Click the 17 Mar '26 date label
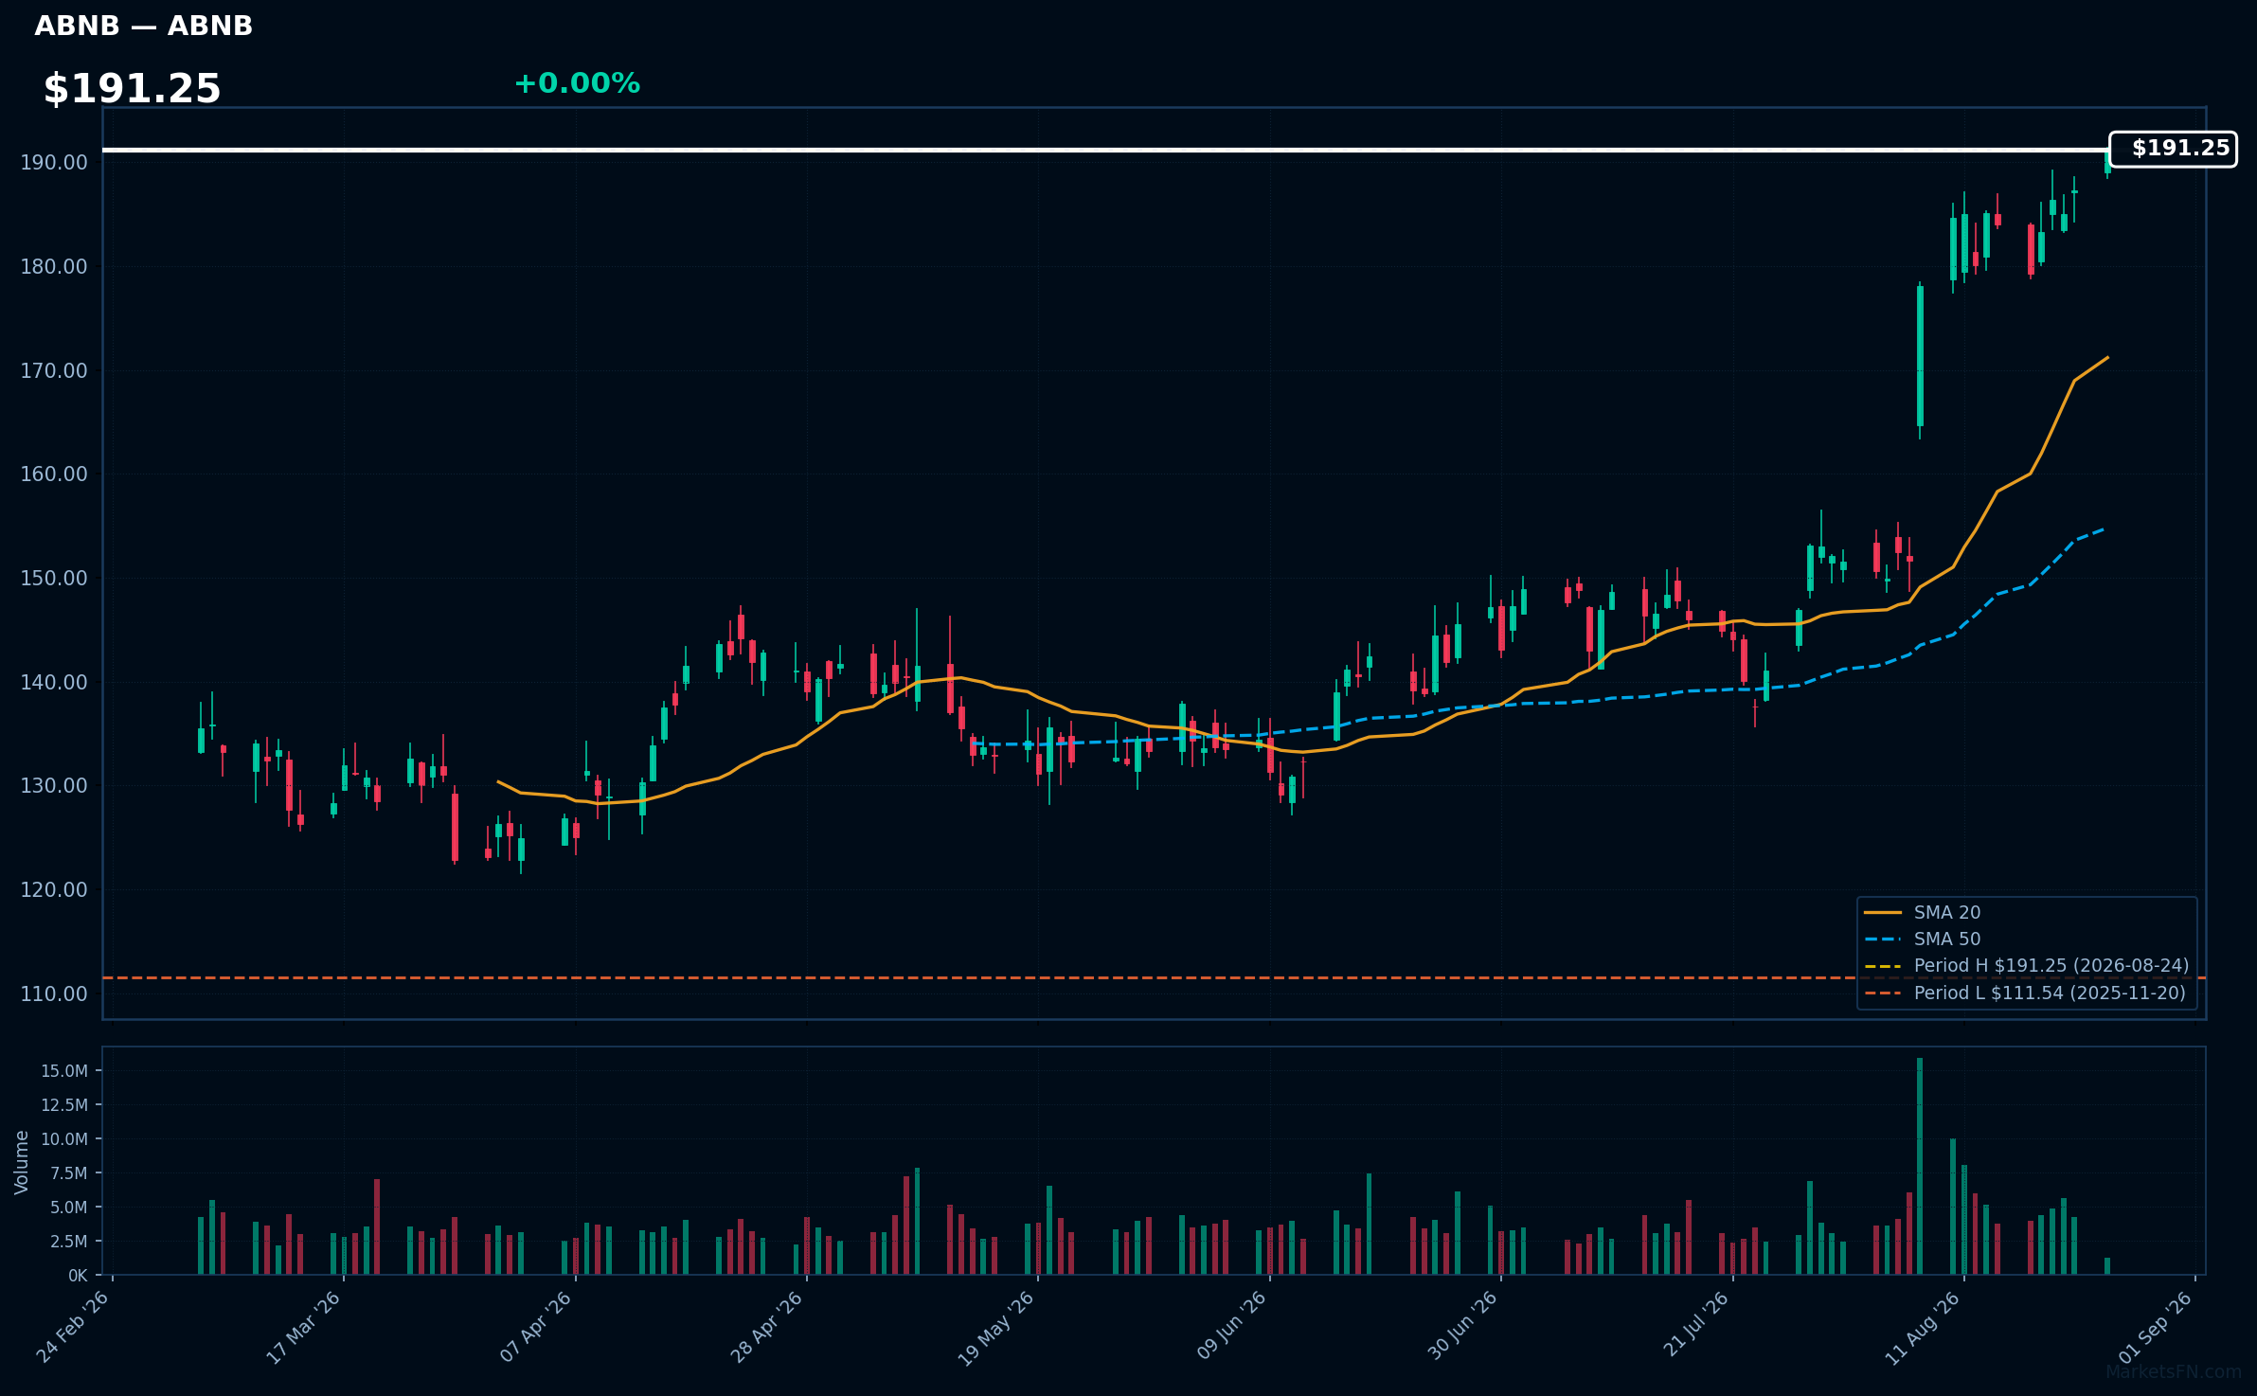This screenshot has width=2257, height=1396. [x=304, y=1328]
